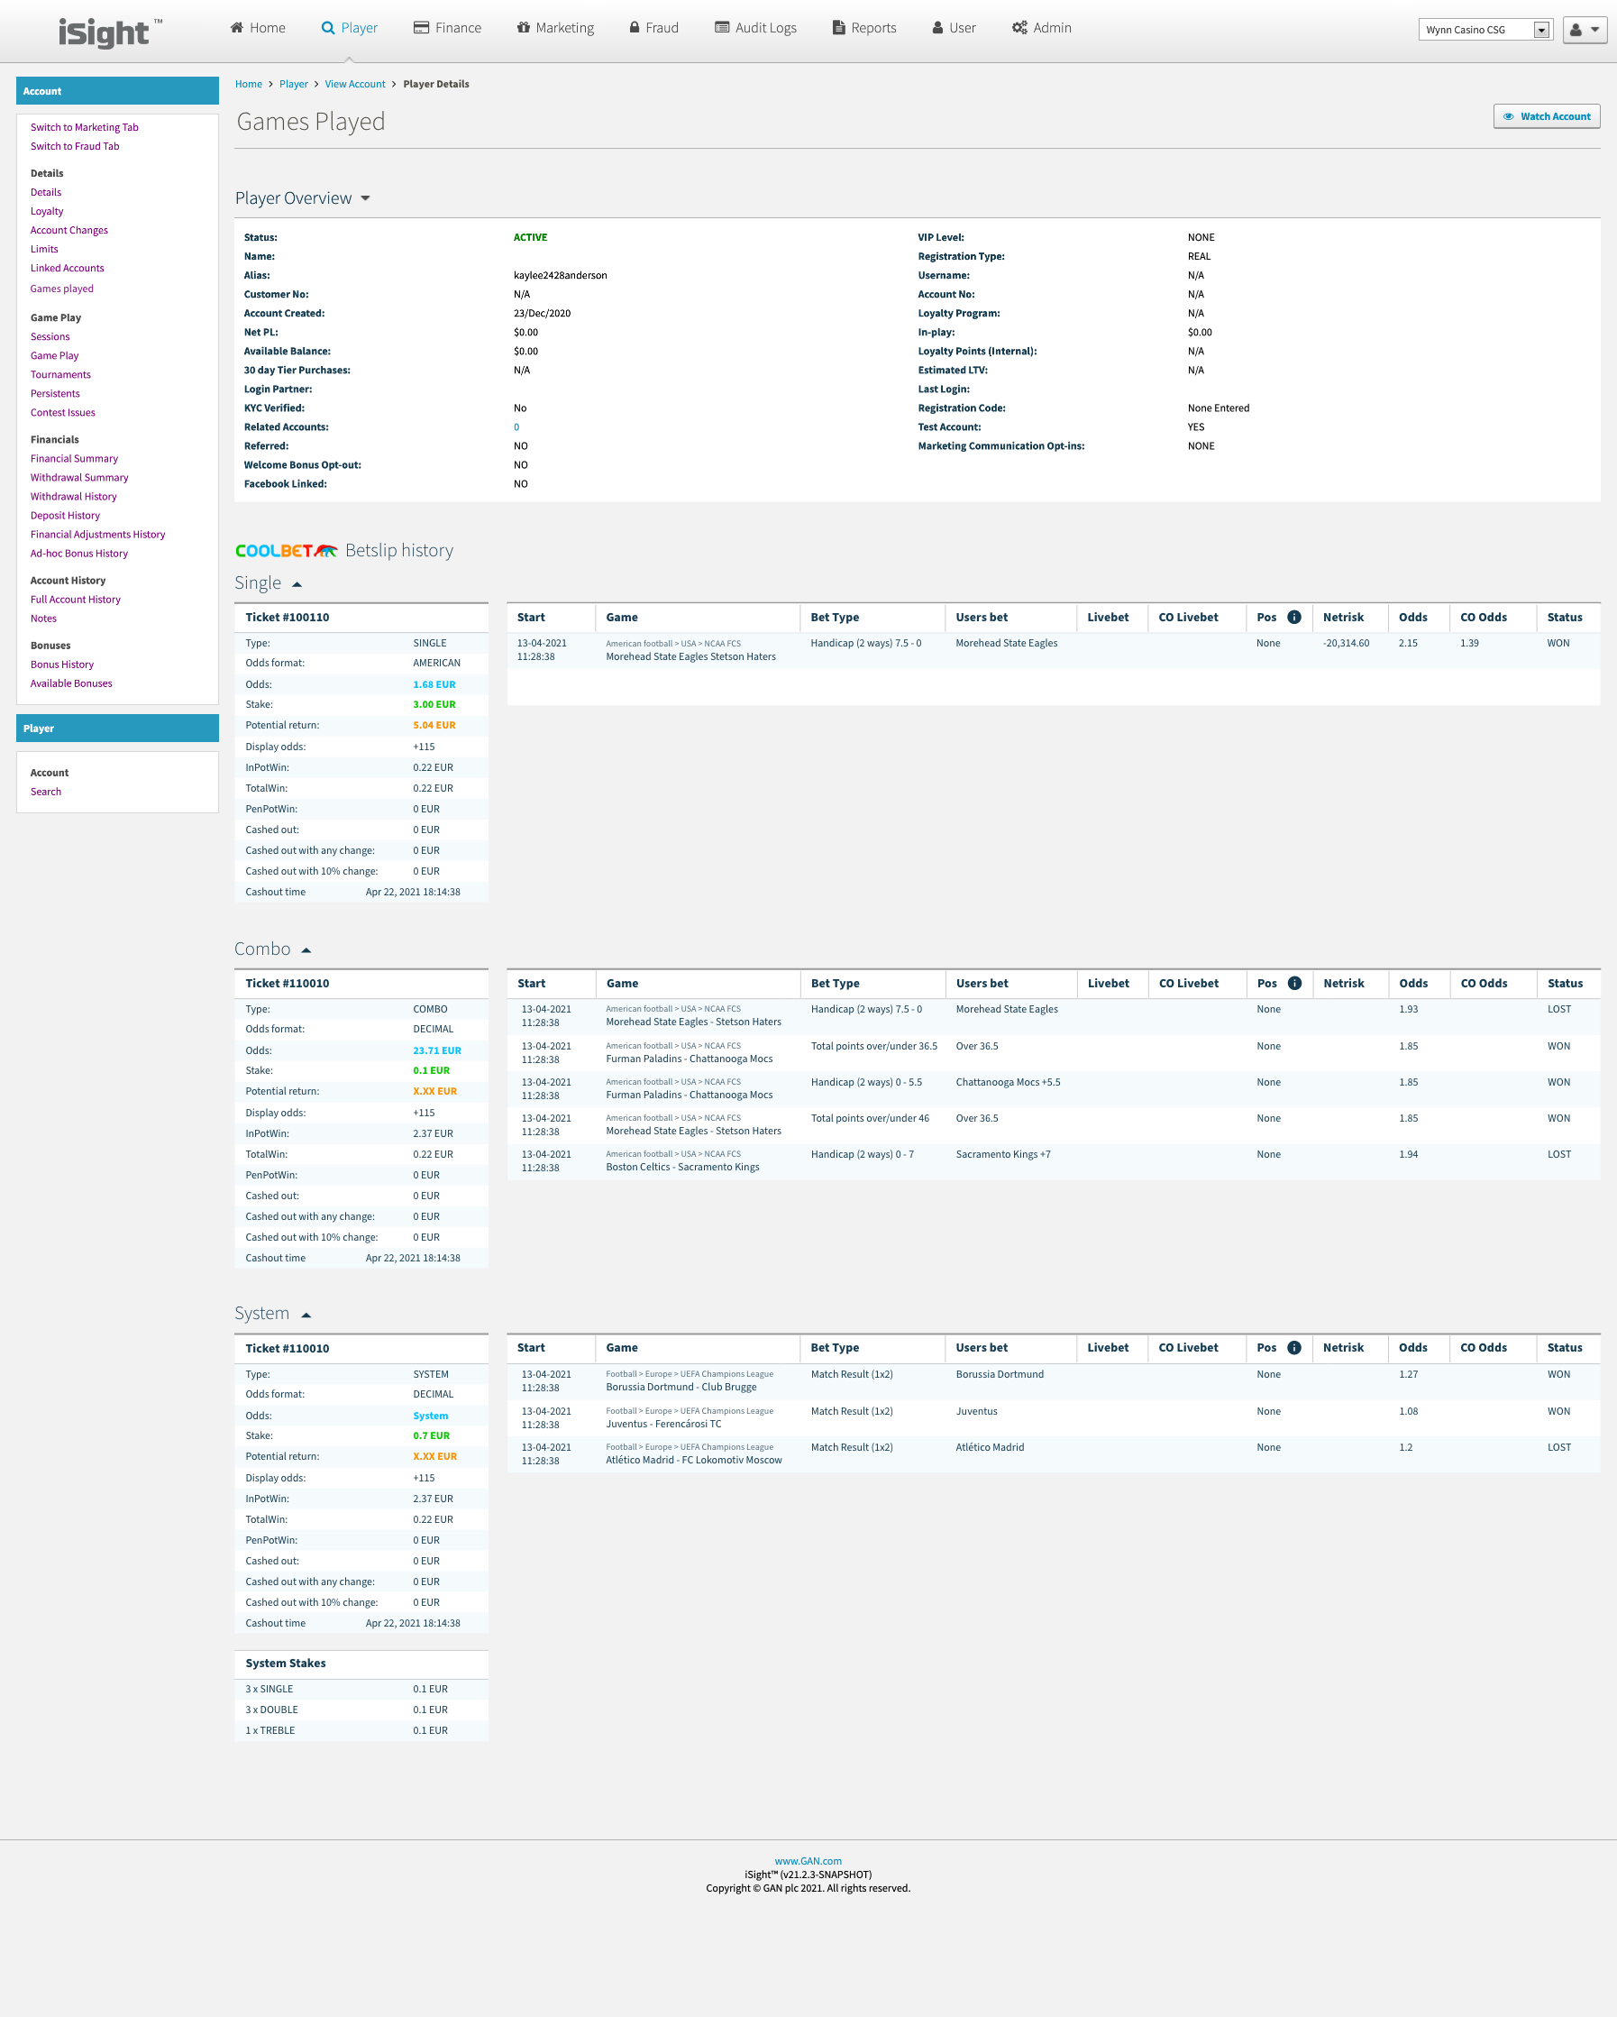This screenshot has height=2017, width=1617.
Task: Open the Reports menu
Action: [863, 28]
